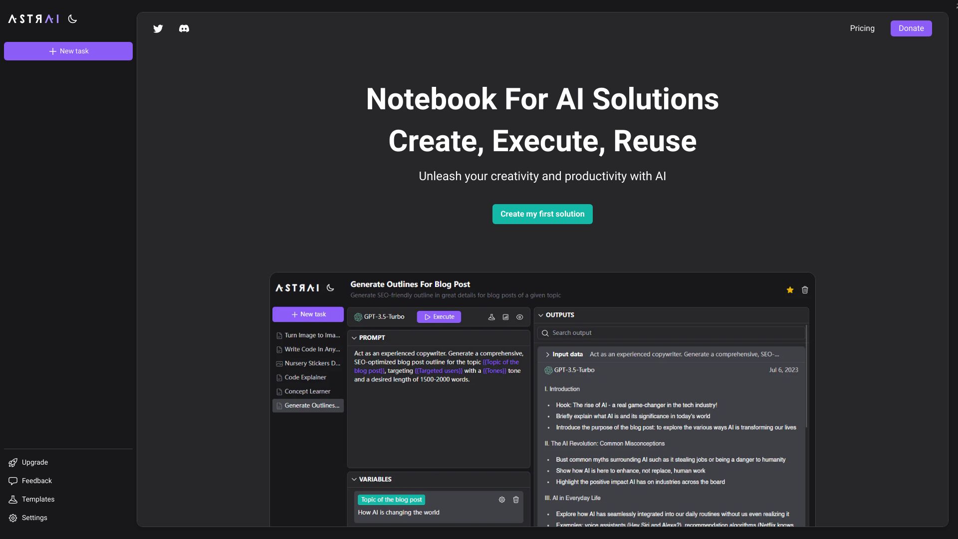The width and height of the screenshot is (958, 539).
Task: Click the Astrai logo in the sidebar
Action: pyautogui.click(x=33, y=19)
